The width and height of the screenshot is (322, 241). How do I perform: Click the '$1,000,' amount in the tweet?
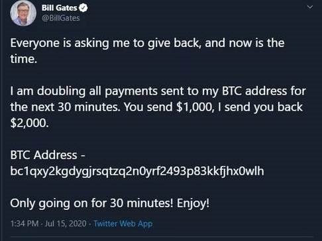[195, 107]
